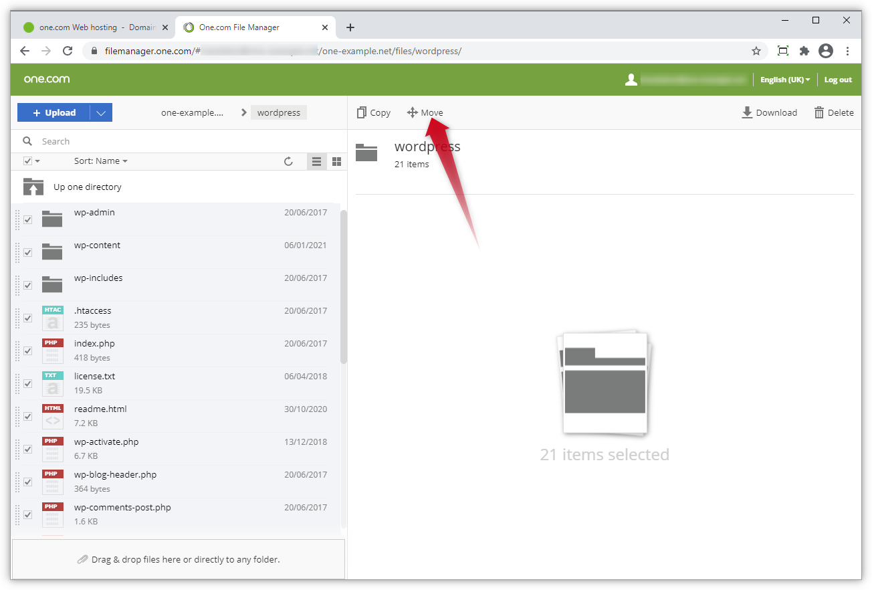Open the English (UK) language dropdown

click(784, 79)
